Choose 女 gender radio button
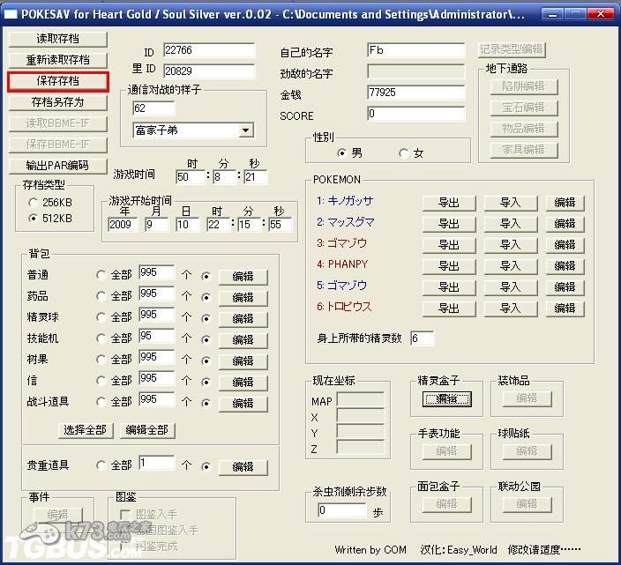 404,153
